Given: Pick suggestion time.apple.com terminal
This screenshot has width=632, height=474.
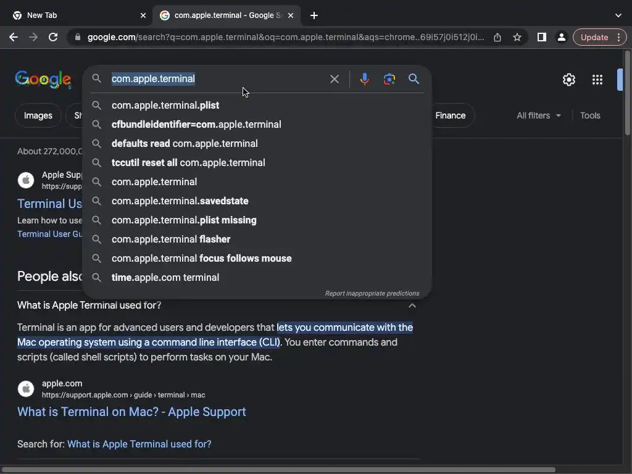Looking at the screenshot, I should 257,277.
